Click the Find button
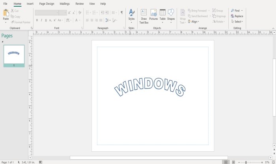This screenshot has width=276, height=164. (x=235, y=11)
